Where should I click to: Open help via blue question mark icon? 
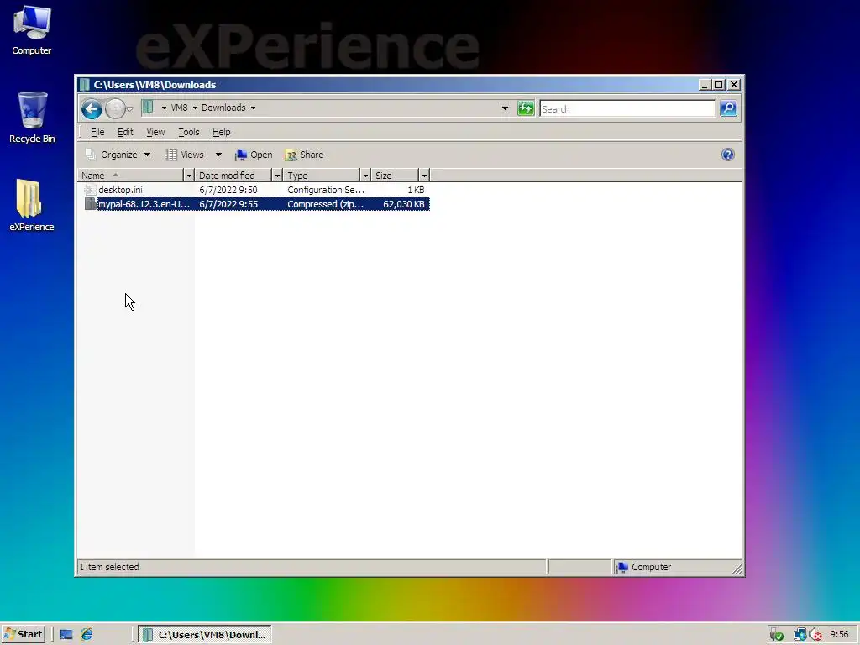point(728,155)
